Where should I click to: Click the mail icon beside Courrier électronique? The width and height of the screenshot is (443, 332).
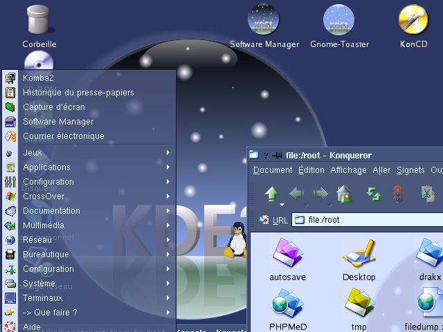[x=10, y=136]
